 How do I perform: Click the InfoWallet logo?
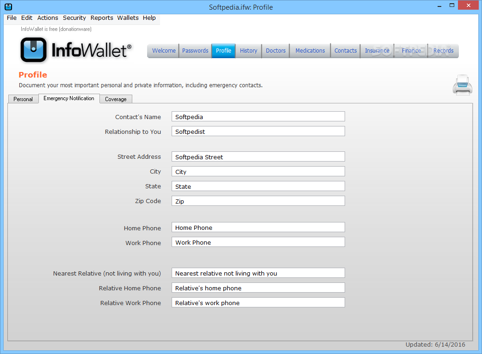(x=76, y=50)
